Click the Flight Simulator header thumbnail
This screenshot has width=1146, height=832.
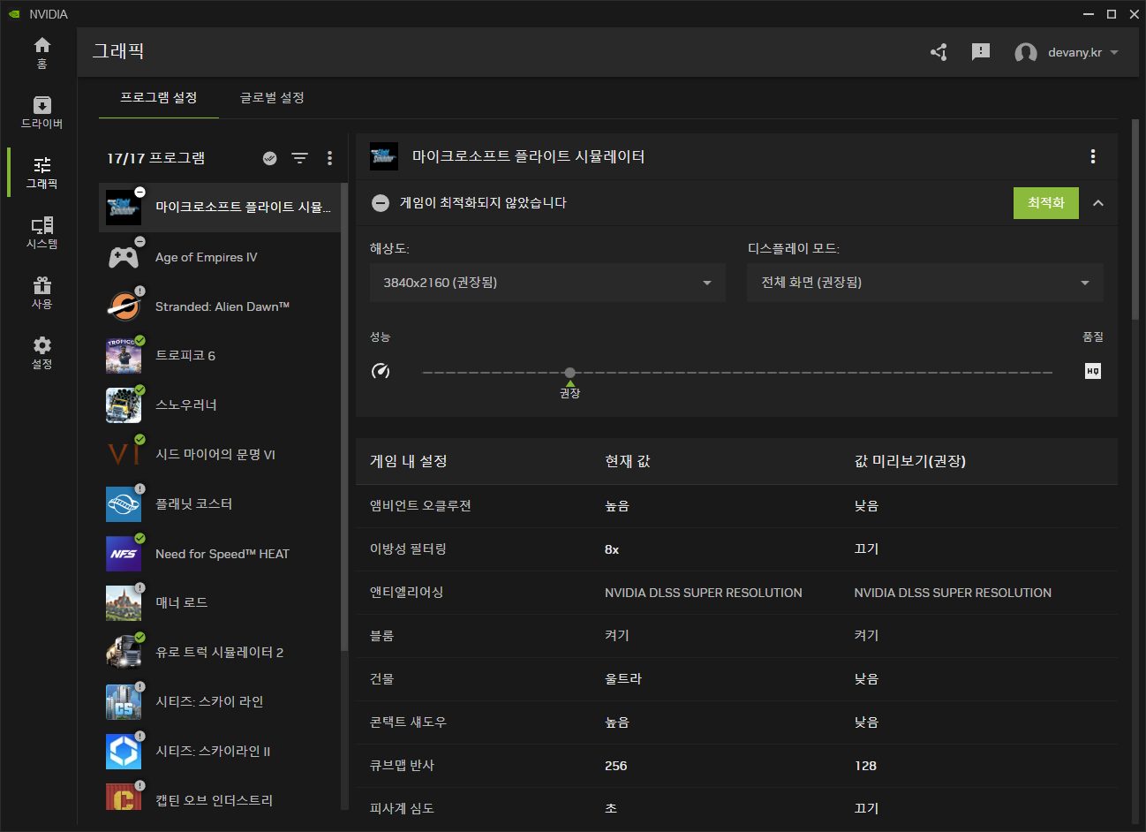pos(384,156)
